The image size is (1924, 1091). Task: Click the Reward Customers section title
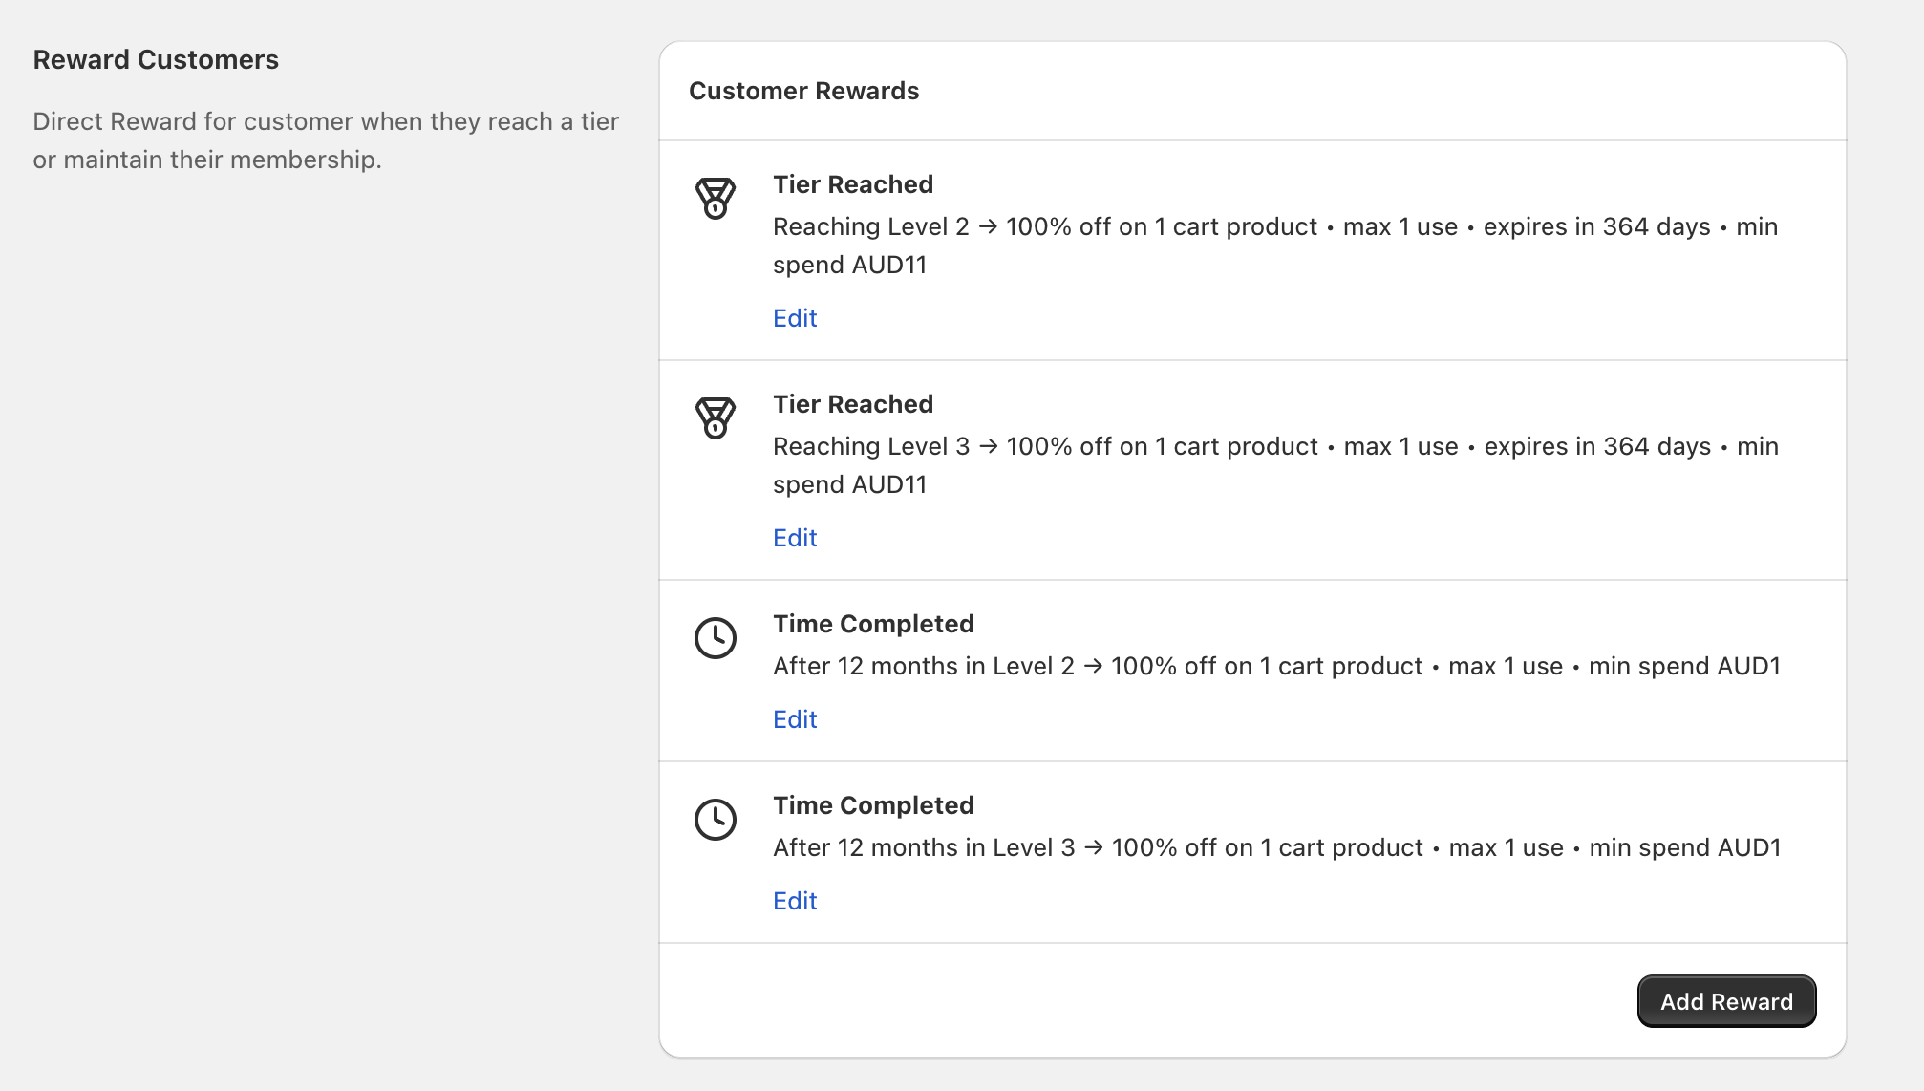pos(157,59)
